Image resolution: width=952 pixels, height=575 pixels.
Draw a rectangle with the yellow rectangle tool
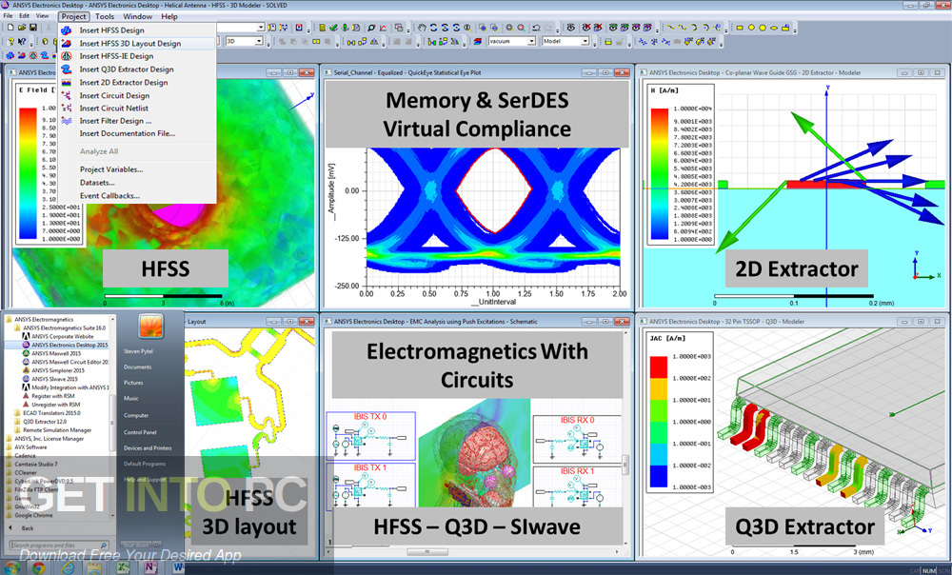tap(740, 28)
